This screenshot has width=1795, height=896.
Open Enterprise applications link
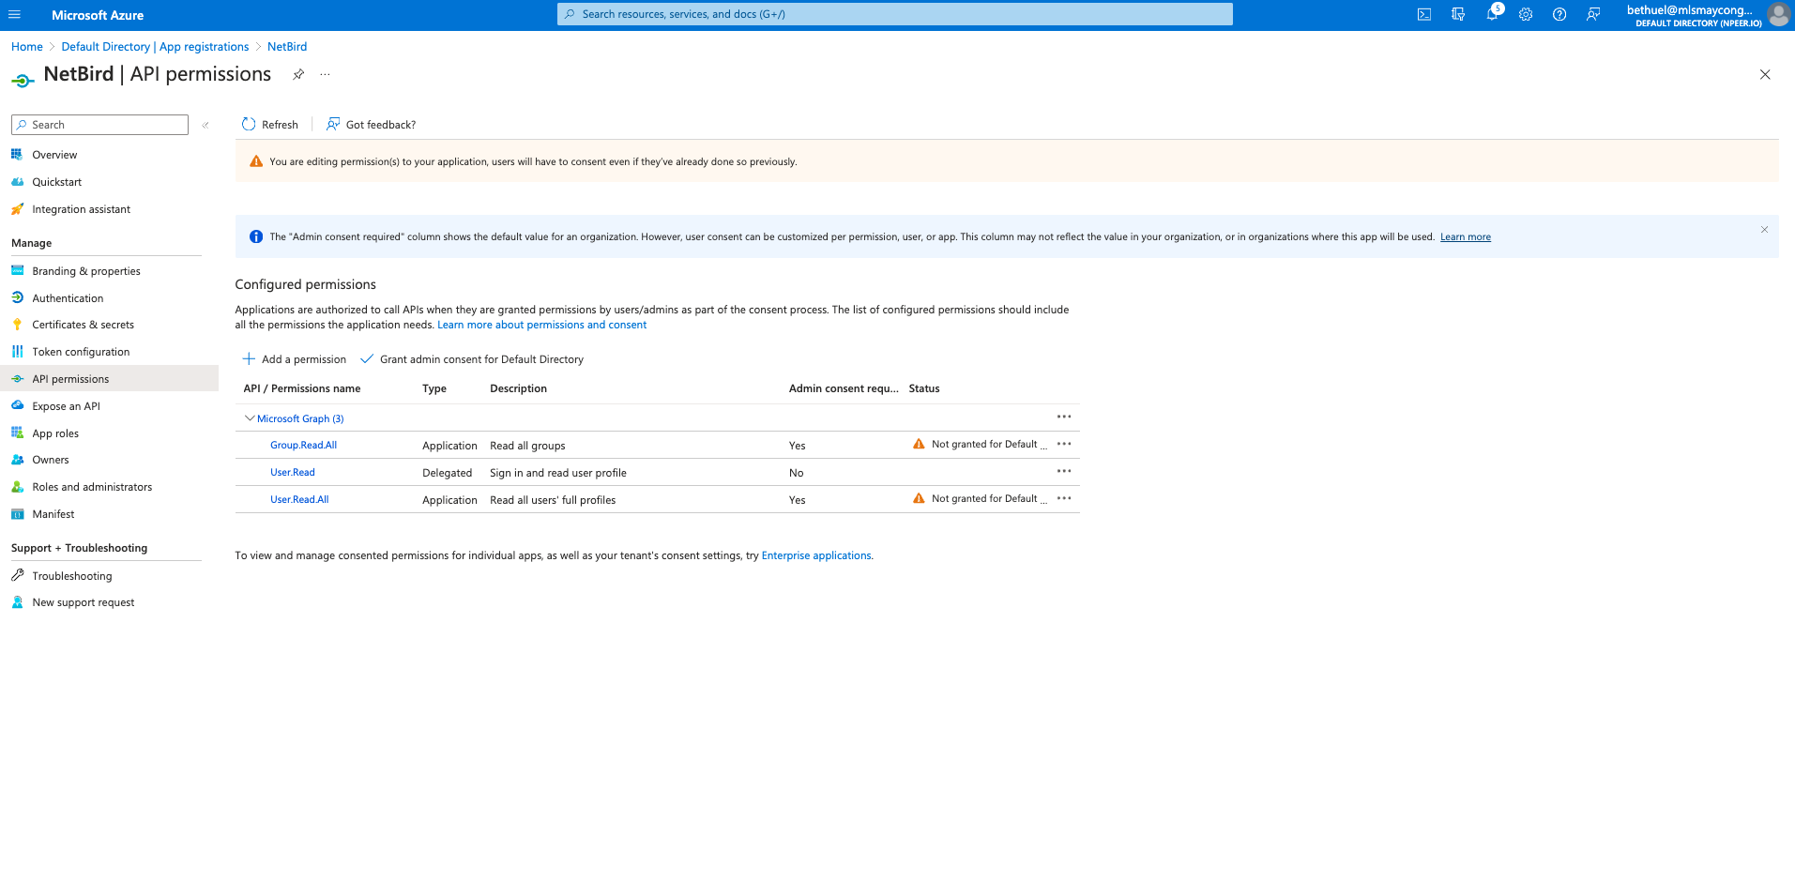tap(815, 554)
